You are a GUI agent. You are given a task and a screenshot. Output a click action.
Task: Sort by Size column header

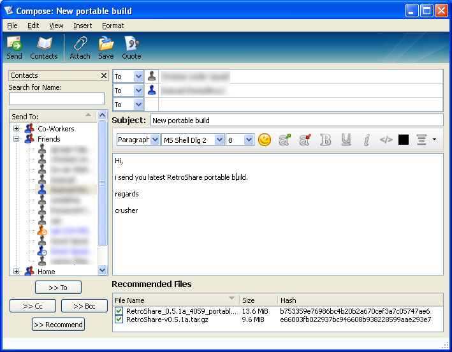(x=259, y=300)
